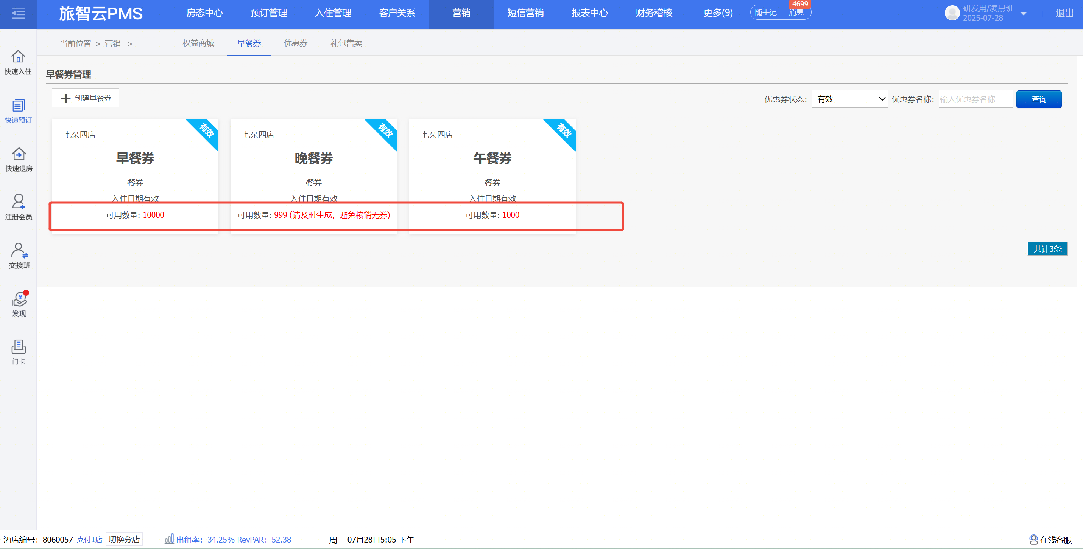This screenshot has width=1083, height=549.
Task: Click the 在线客服 headset icon
Action: pyautogui.click(x=1033, y=539)
